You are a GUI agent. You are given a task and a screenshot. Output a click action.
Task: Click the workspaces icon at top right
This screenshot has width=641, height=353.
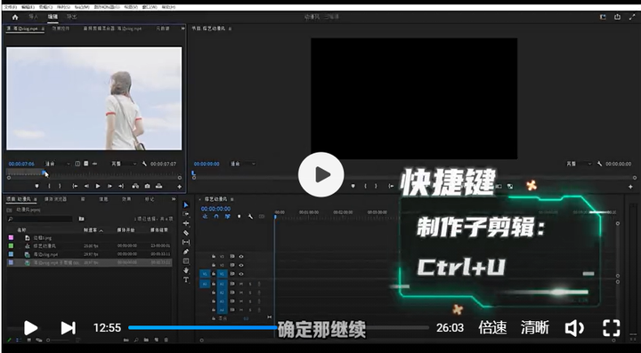603,17
